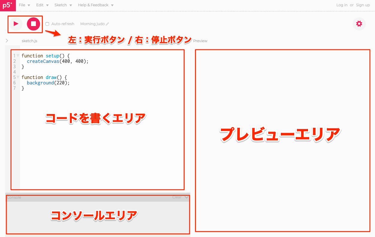Click the pencil icon beside Morning judo
The height and width of the screenshot is (237, 375).
tap(107, 24)
